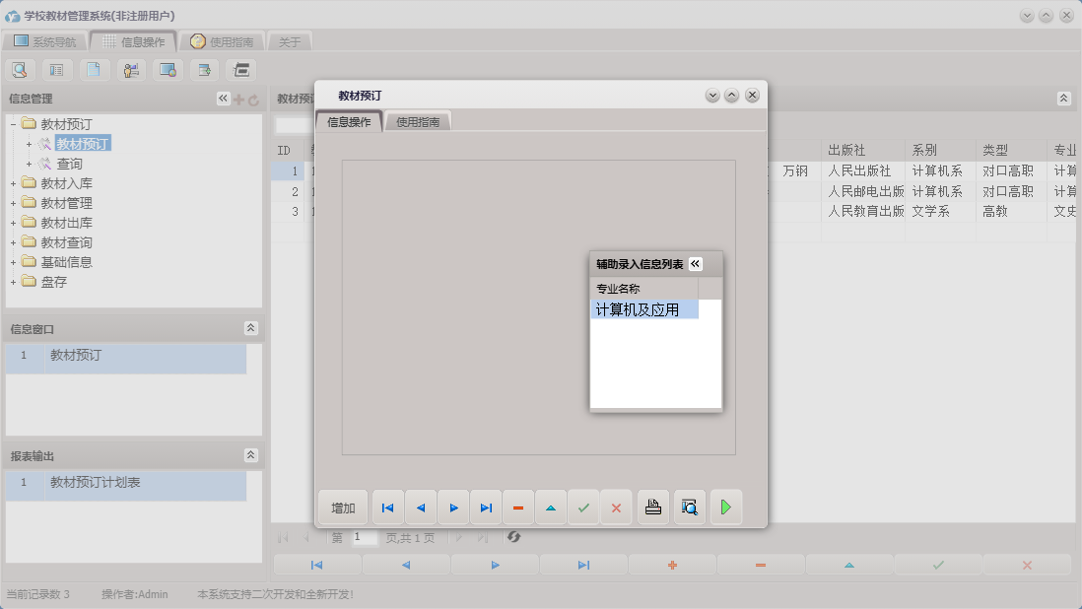The image size is (1082, 609).
Task: Expand the 基础信息 tree node
Action: click(14, 262)
